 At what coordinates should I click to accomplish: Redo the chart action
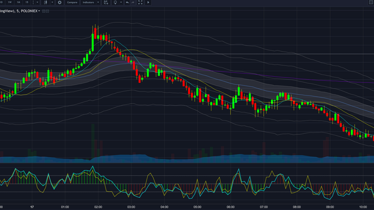tap(133, 2)
